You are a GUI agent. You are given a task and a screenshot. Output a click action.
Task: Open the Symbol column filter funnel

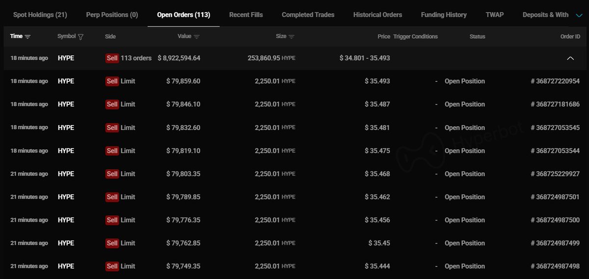(x=81, y=37)
